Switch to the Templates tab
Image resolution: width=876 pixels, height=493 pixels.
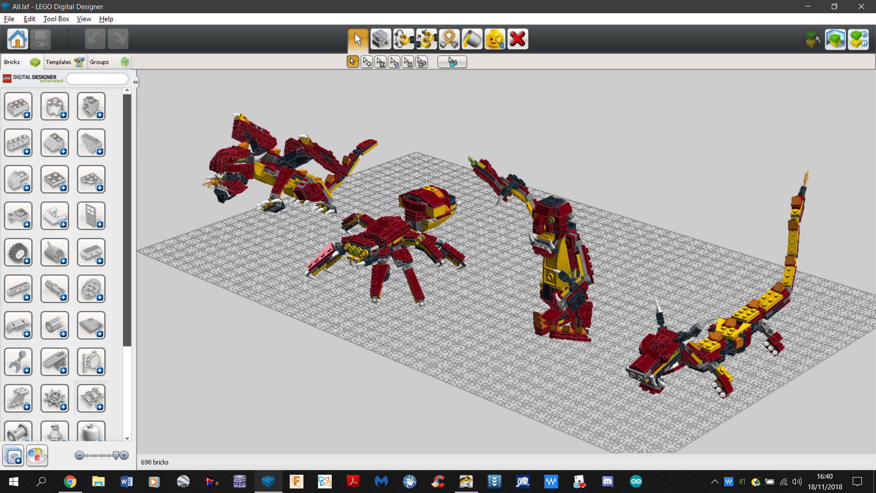point(65,62)
